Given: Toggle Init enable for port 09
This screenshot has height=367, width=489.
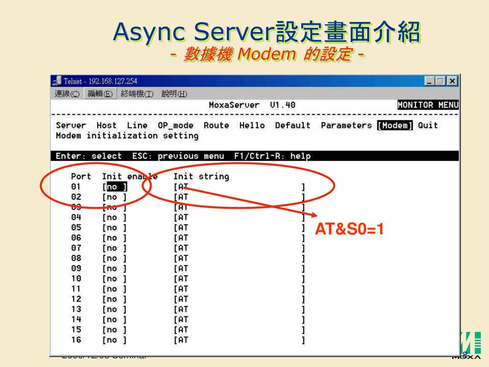Looking at the screenshot, I should tap(115, 269).
